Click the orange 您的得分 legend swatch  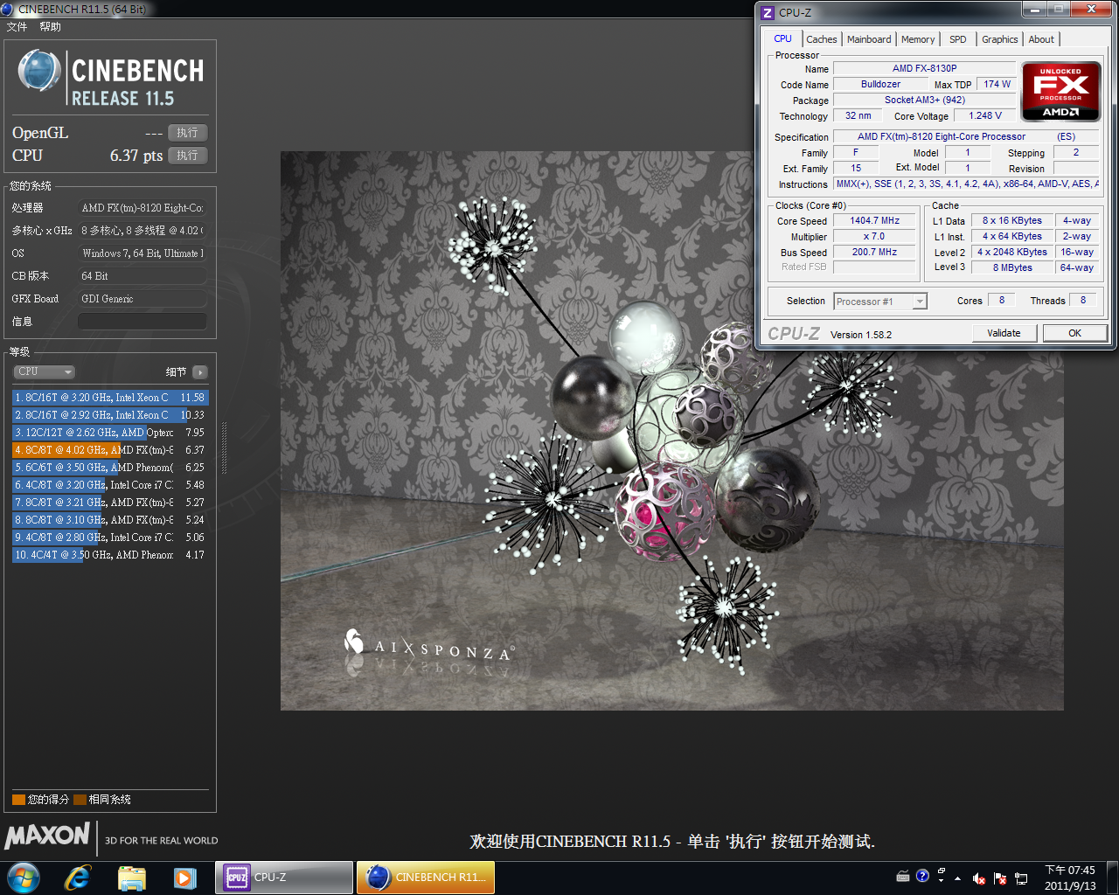18,800
